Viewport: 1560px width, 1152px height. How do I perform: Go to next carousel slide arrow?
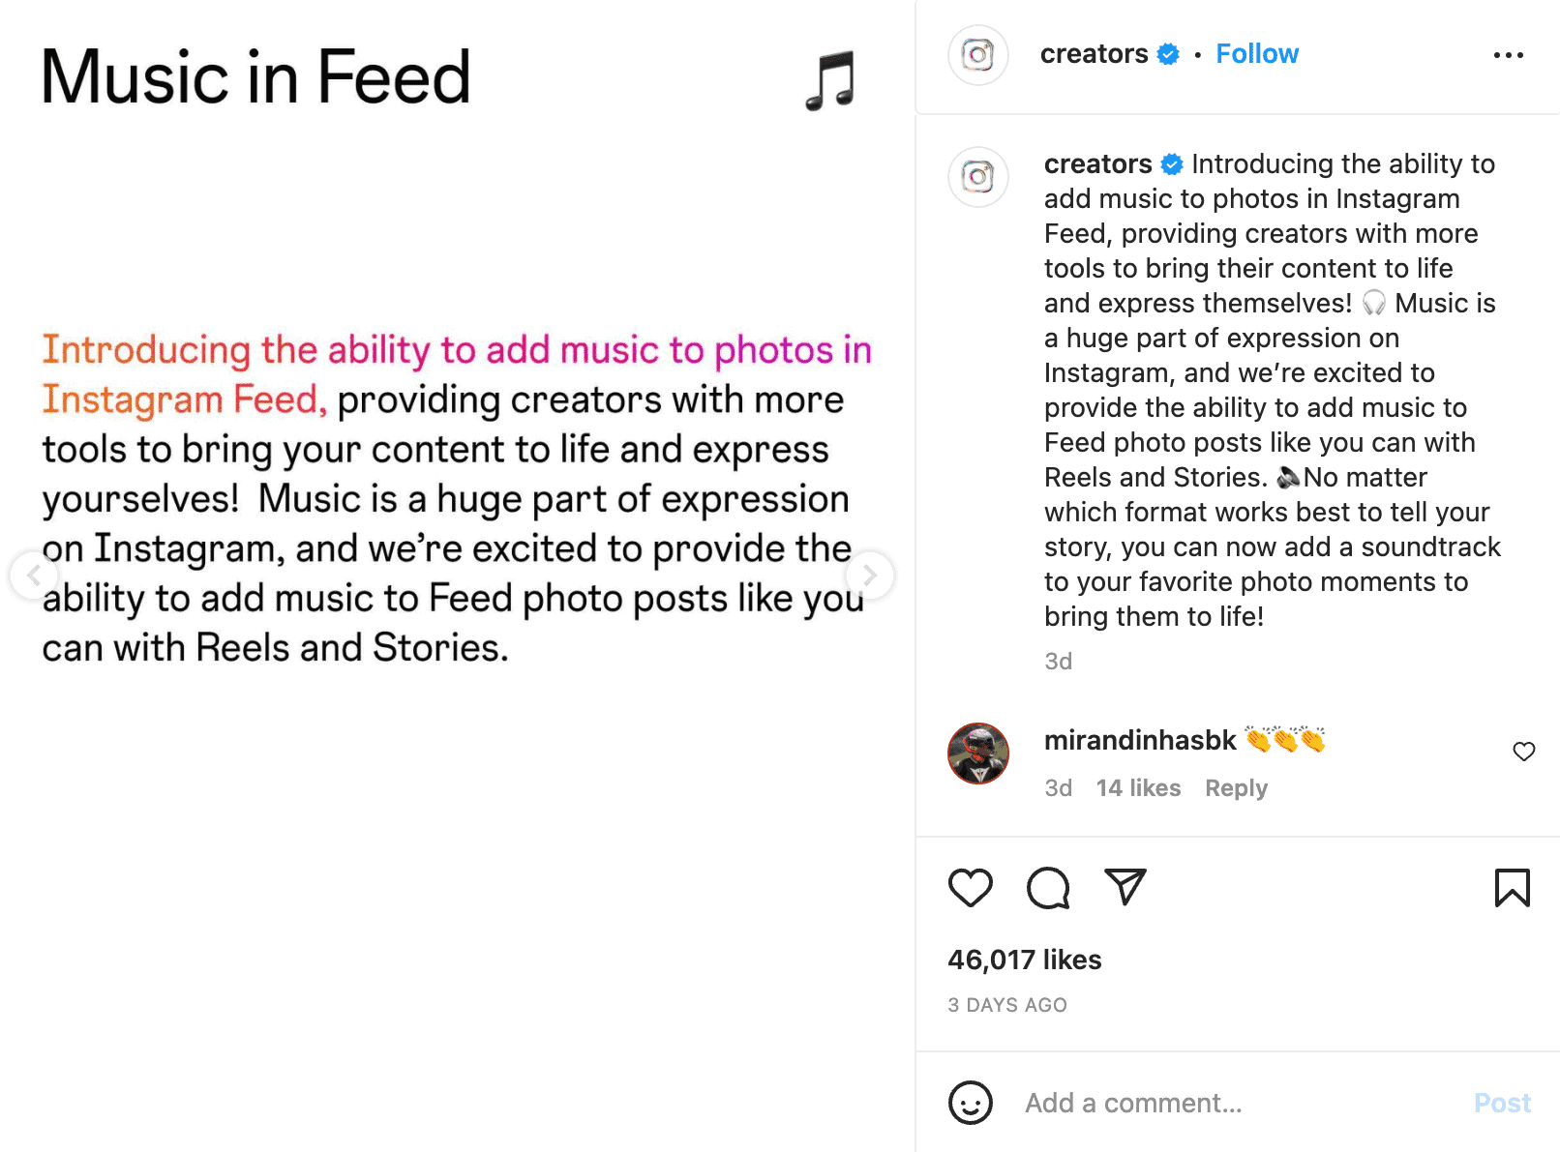pyautogui.click(x=869, y=576)
